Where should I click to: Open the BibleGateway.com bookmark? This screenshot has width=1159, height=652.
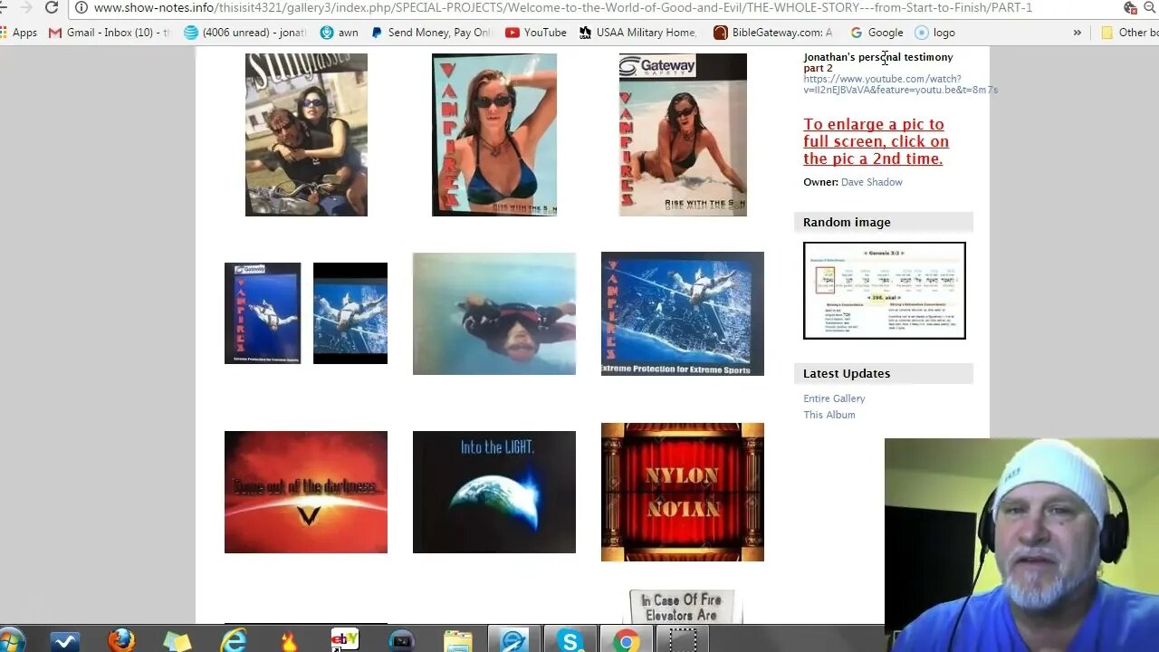[772, 33]
